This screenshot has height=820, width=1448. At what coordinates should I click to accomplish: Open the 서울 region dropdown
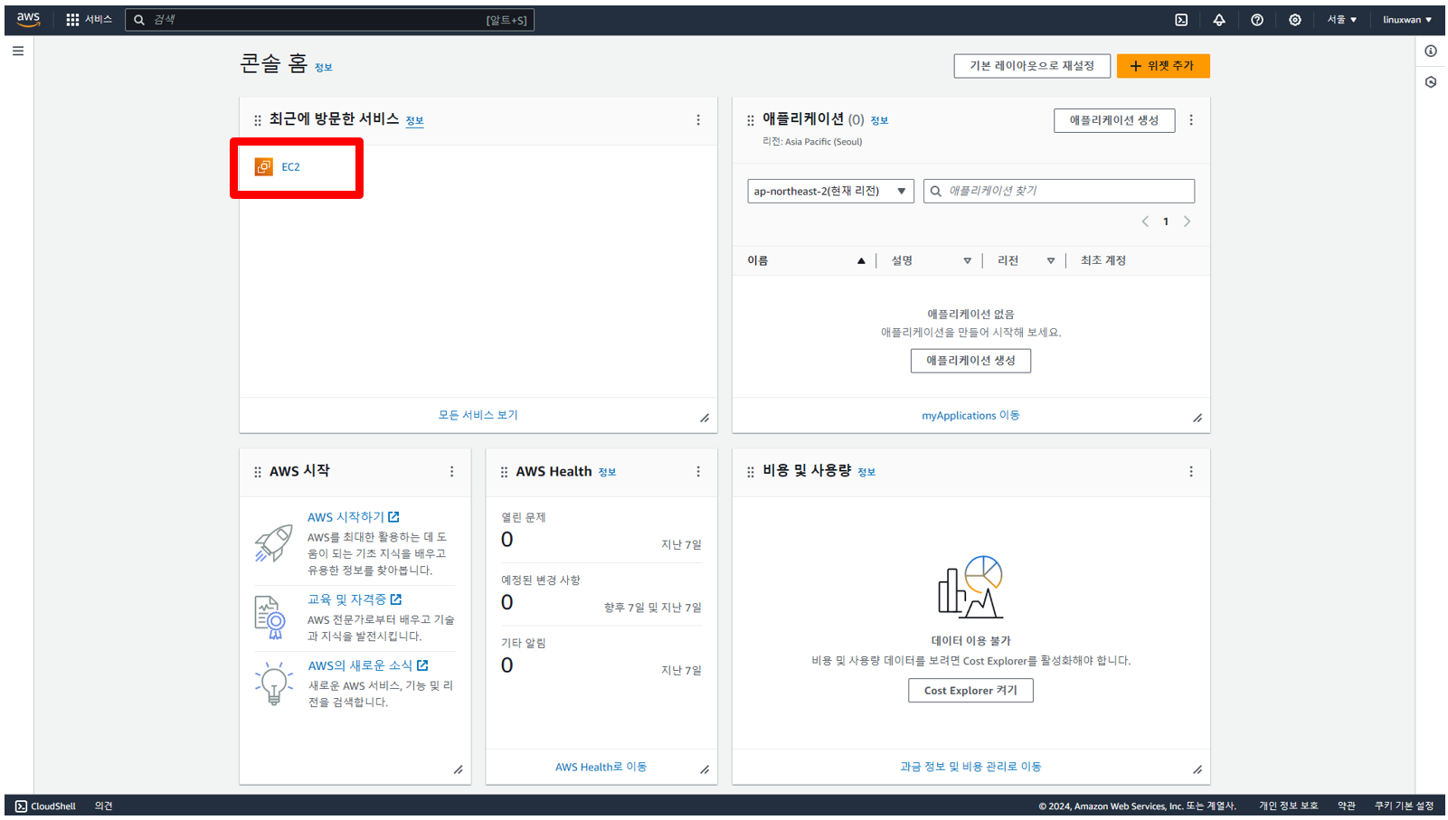click(1342, 20)
